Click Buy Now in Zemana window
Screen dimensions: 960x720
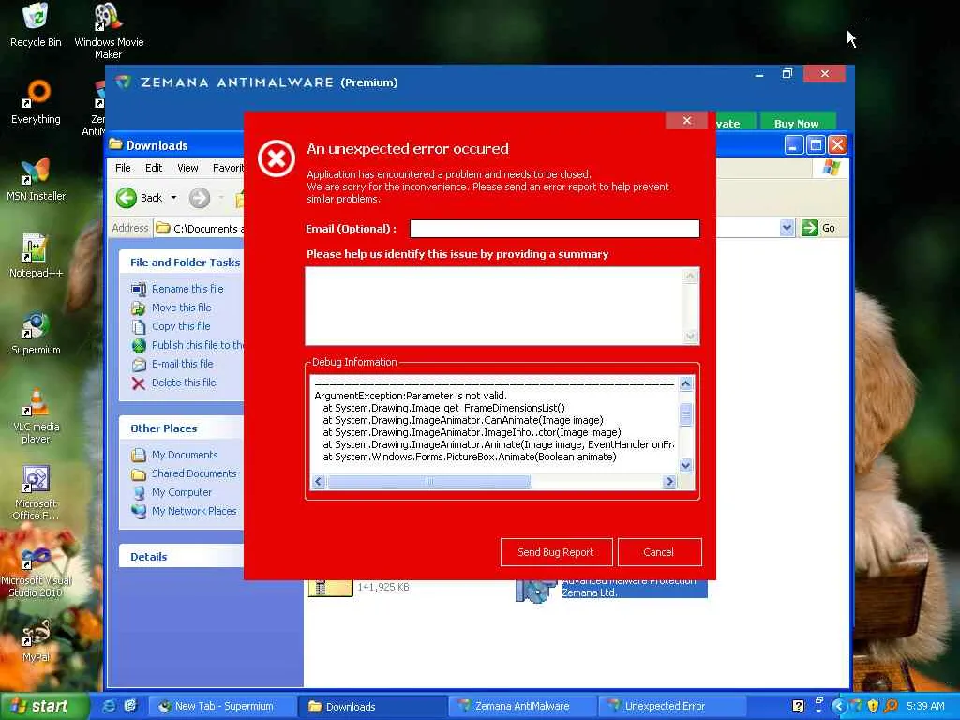[797, 123]
